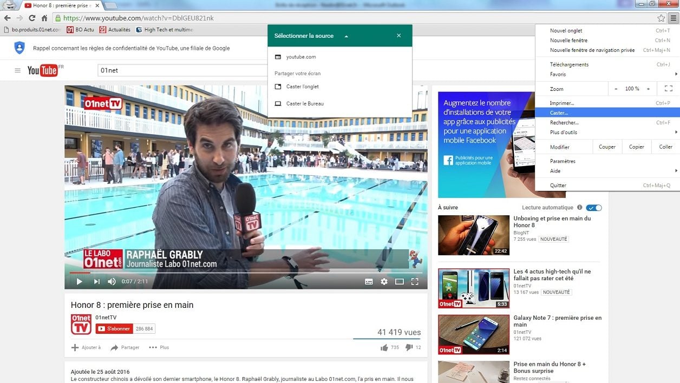Switch to theater mode view
680x383 pixels.
pyautogui.click(x=400, y=281)
